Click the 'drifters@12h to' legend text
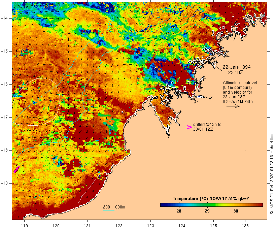The width and height of the screenshot is (276, 229). coord(207,125)
